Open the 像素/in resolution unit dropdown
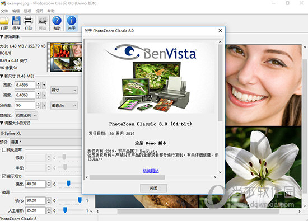The height and width of the screenshot is (221, 308). tap(64, 106)
